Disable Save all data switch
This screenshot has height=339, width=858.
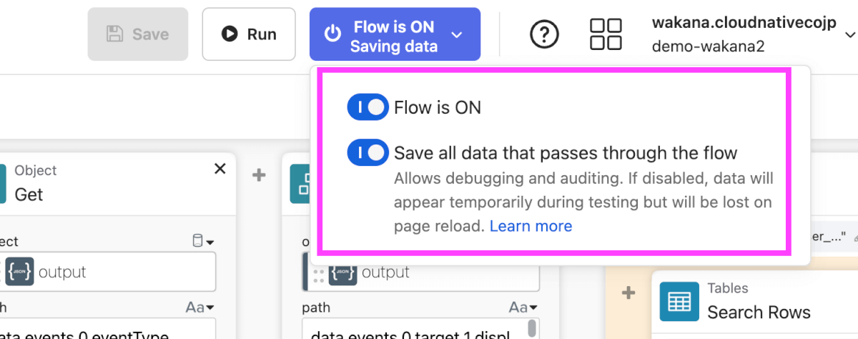[368, 152]
